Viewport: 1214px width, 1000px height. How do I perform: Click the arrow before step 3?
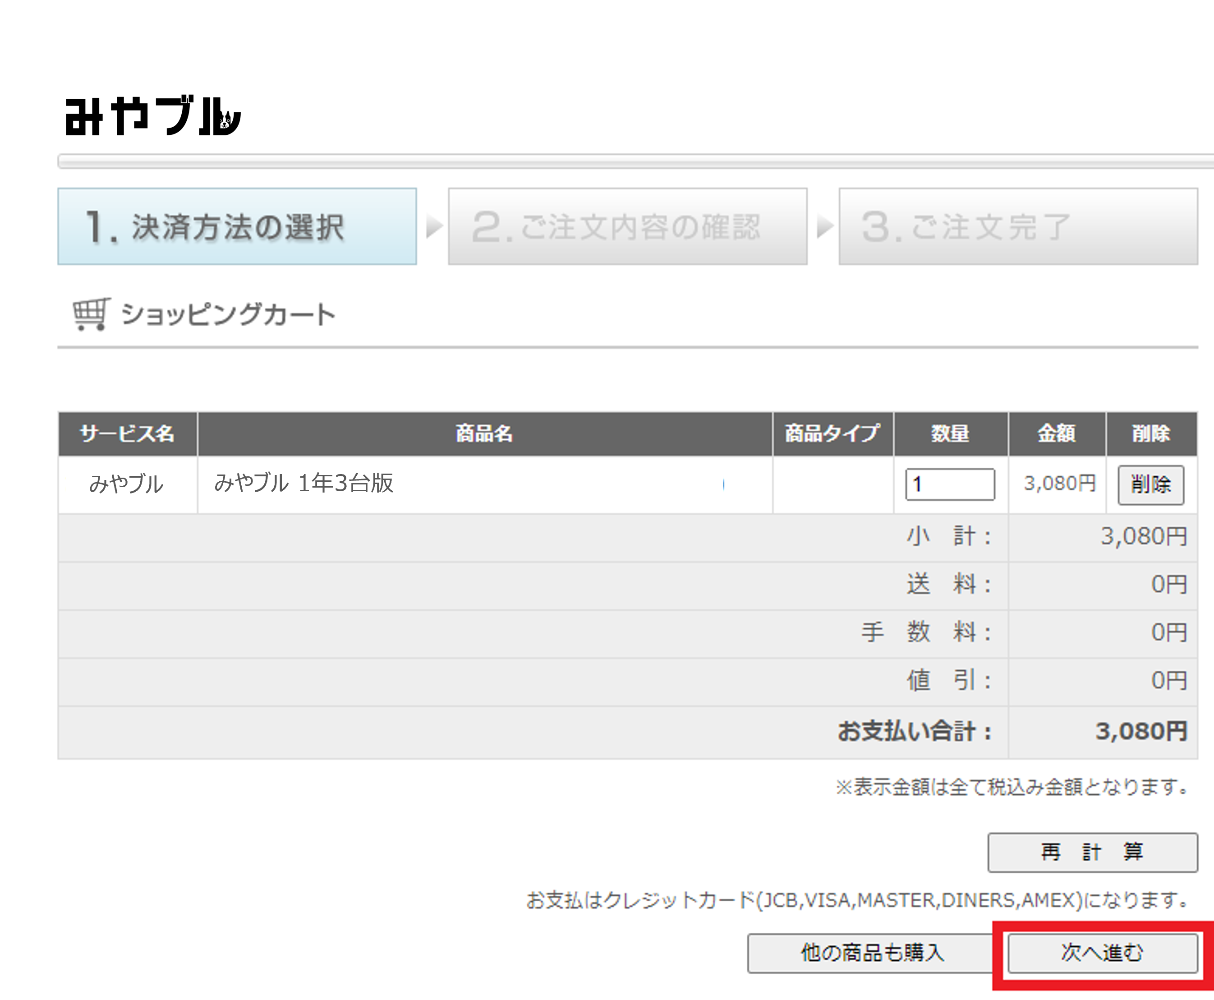click(825, 226)
